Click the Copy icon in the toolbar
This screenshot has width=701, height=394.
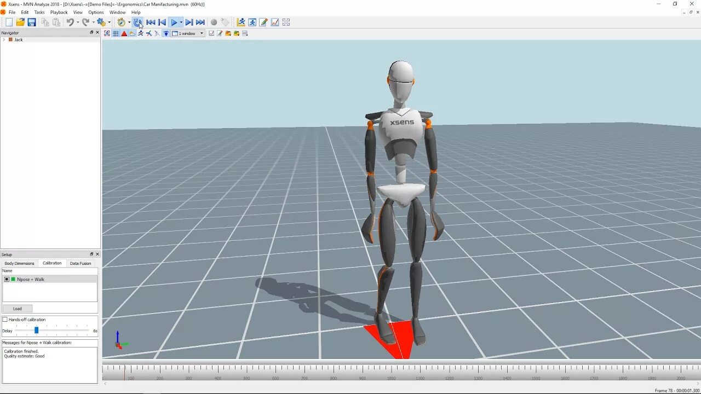(x=45, y=22)
